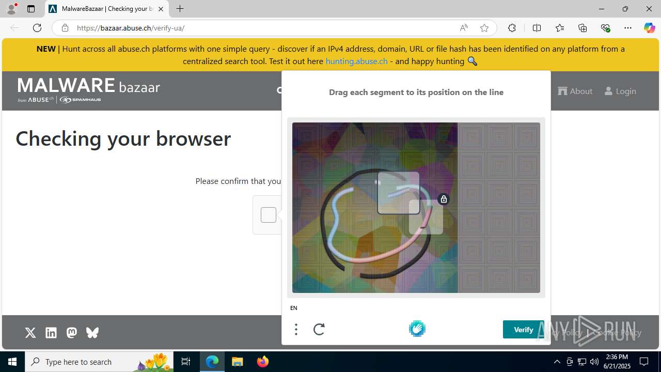Open the Windows Start menu

pos(12,362)
